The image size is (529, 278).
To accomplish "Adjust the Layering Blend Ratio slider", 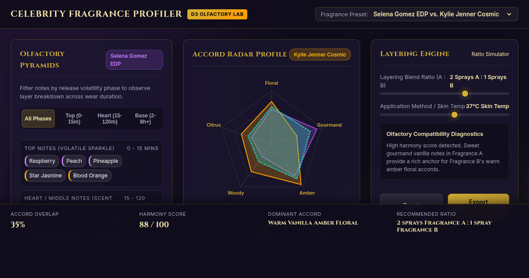I will point(444,94).
